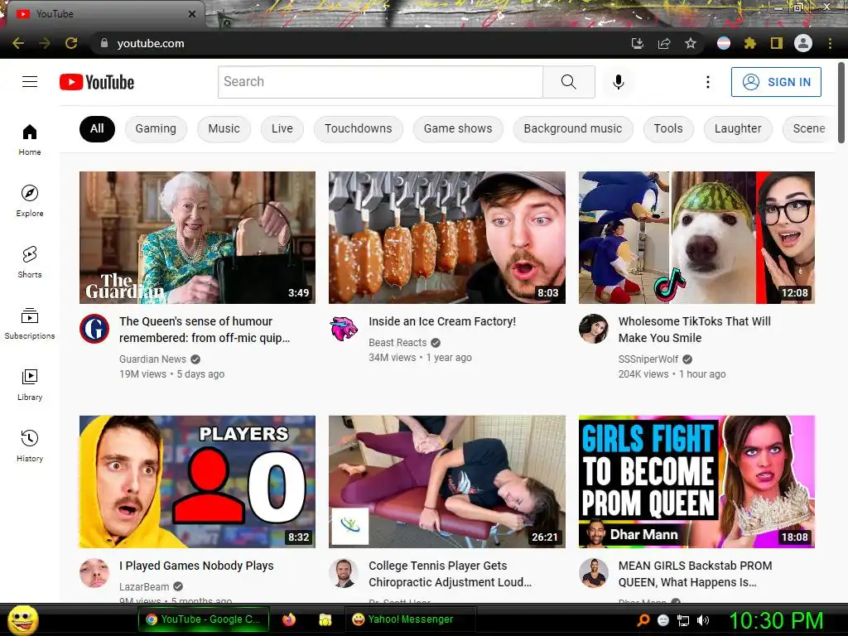Open Explore in sidebar
The image size is (848, 636).
pos(30,200)
